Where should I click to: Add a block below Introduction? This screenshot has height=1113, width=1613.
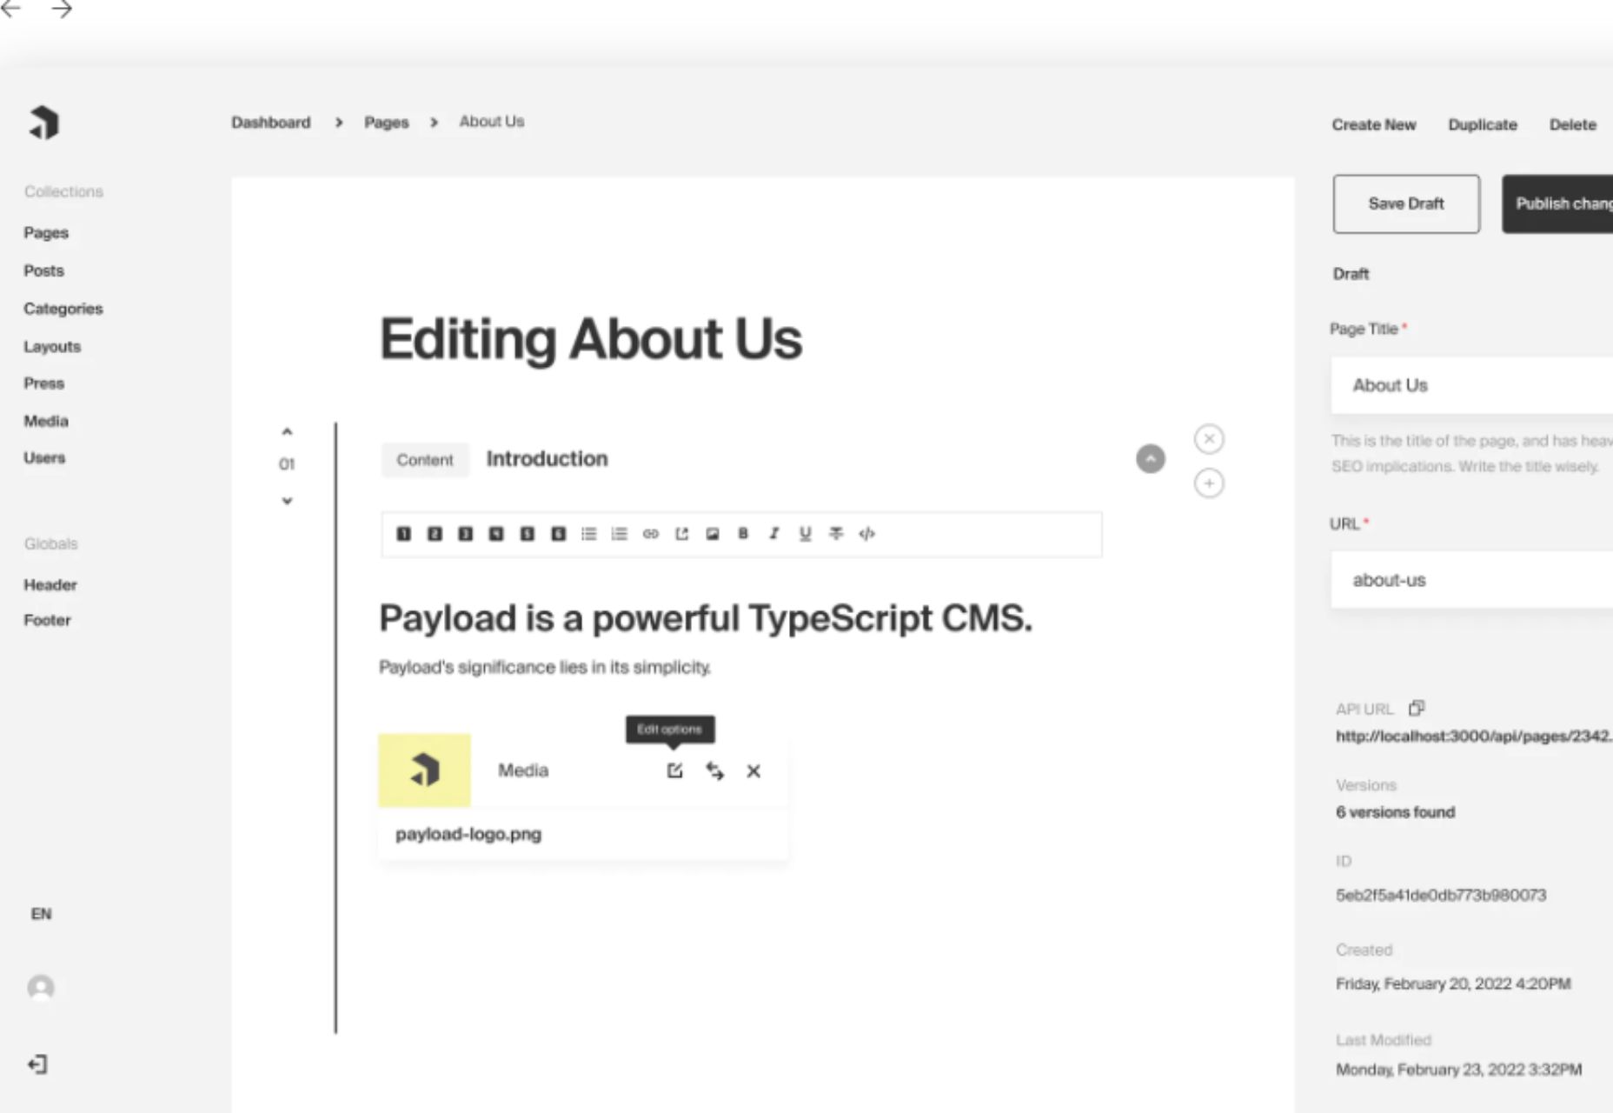1209,483
